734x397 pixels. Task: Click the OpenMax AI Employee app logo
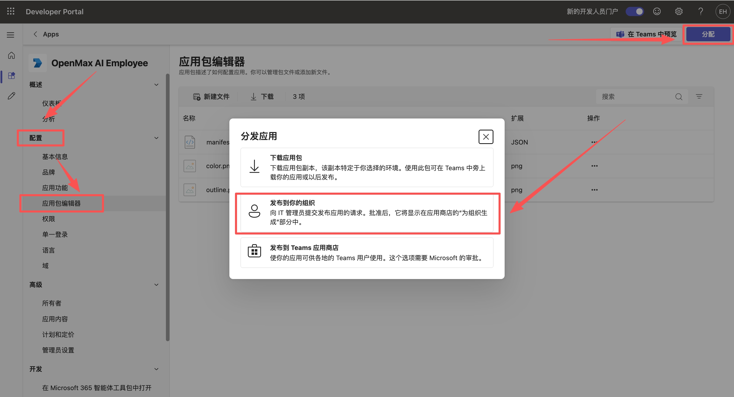38,63
